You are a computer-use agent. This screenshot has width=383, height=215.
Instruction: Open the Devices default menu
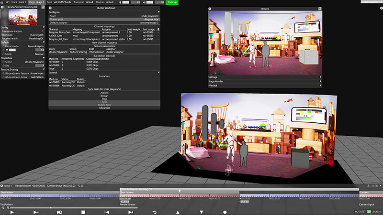tap(105, 2)
